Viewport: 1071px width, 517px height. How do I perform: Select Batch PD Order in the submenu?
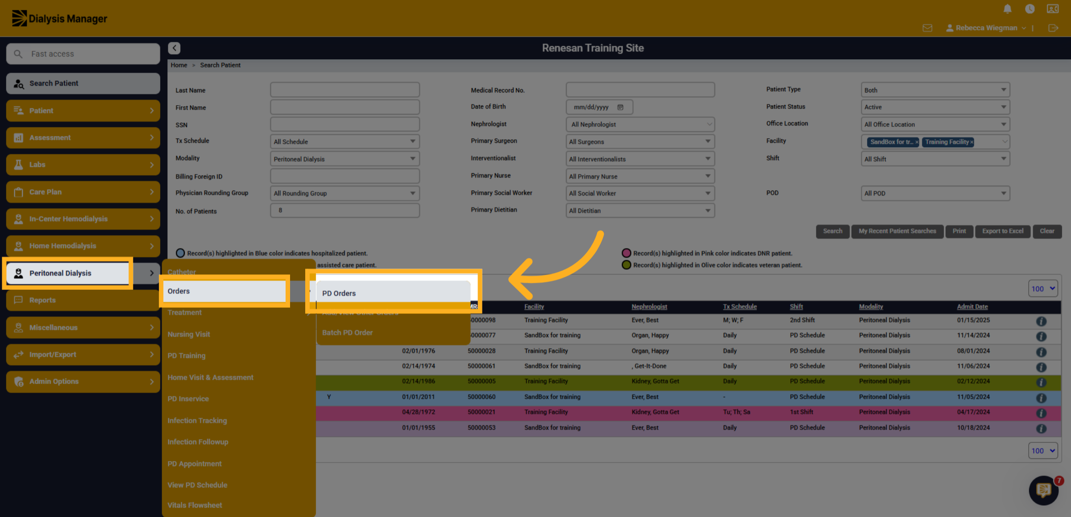[393, 332]
